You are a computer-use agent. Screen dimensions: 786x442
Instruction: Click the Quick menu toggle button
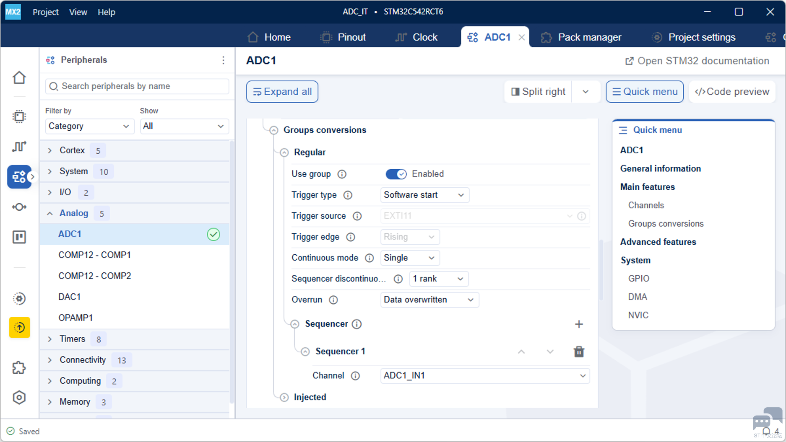pyautogui.click(x=645, y=92)
